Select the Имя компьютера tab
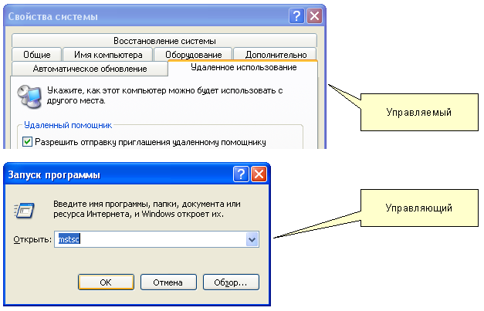This screenshot has height=311, width=484. coord(108,55)
